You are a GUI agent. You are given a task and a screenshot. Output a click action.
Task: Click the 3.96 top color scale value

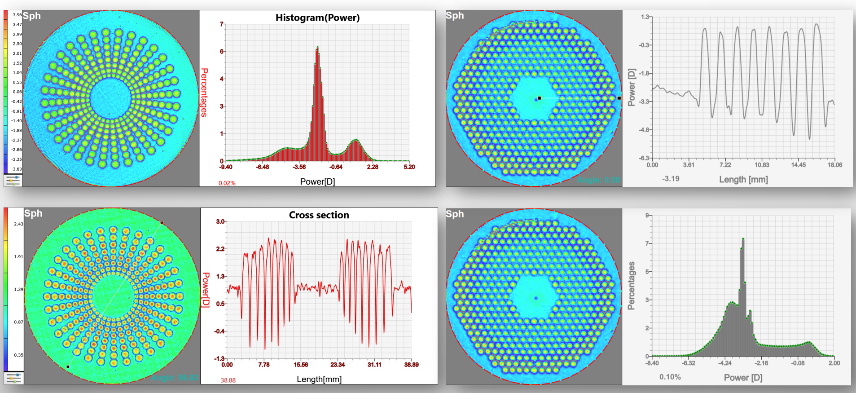(x=17, y=15)
